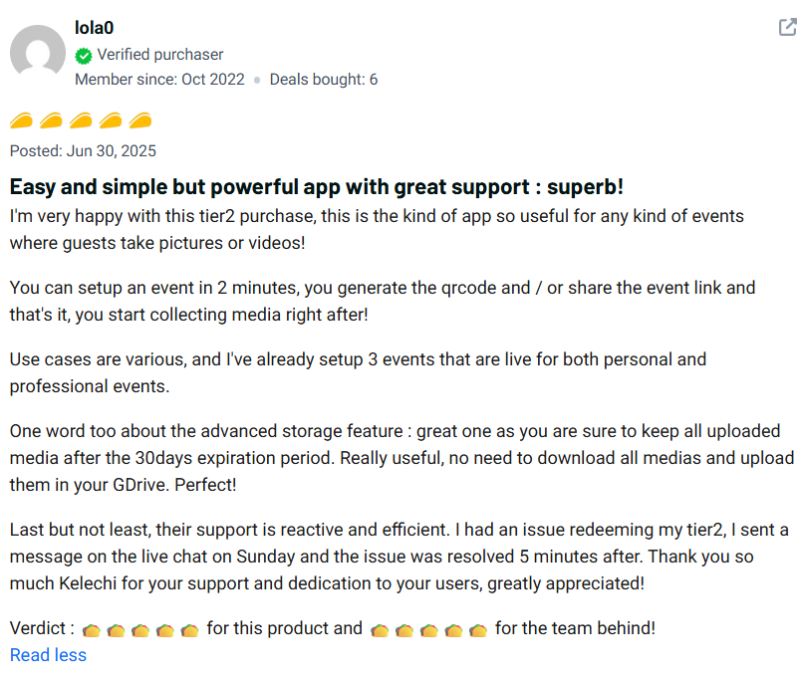Click the first taco in the star rating

click(x=22, y=121)
